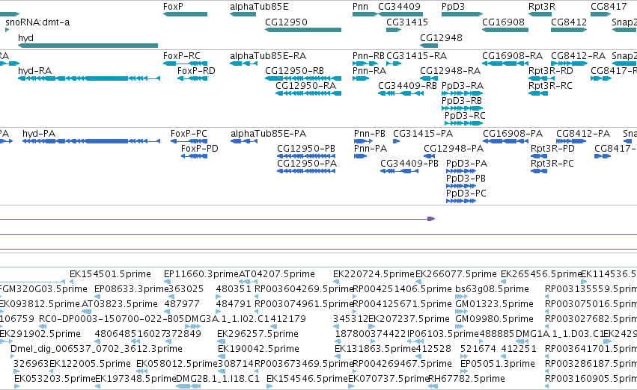Click the long hyd gene bar

tap(88, 46)
